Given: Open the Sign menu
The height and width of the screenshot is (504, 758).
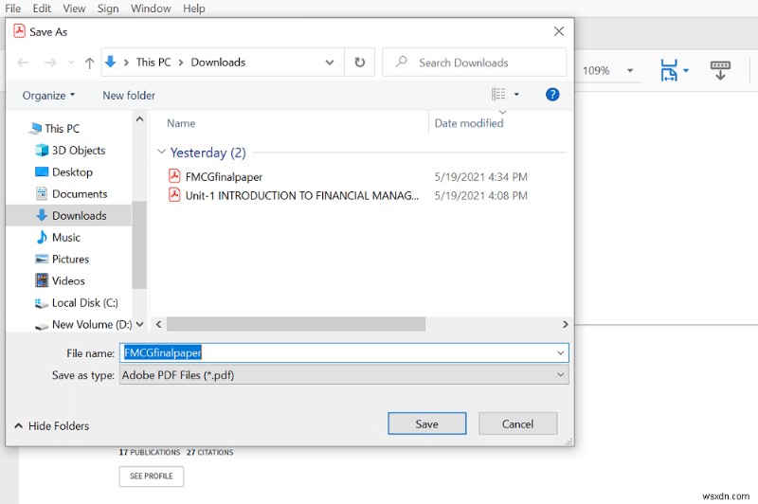Looking at the screenshot, I should [108, 9].
